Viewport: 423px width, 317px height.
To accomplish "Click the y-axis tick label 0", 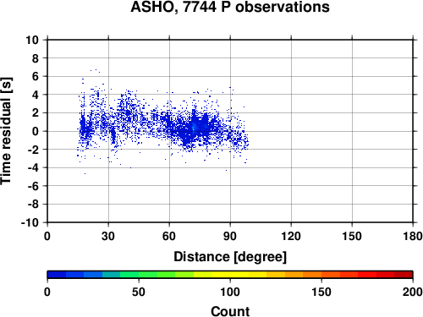I will click(36, 131).
